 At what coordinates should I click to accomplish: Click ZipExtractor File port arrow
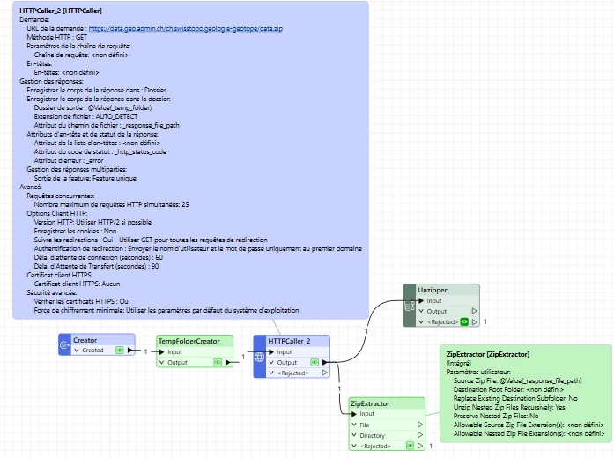tap(420, 425)
